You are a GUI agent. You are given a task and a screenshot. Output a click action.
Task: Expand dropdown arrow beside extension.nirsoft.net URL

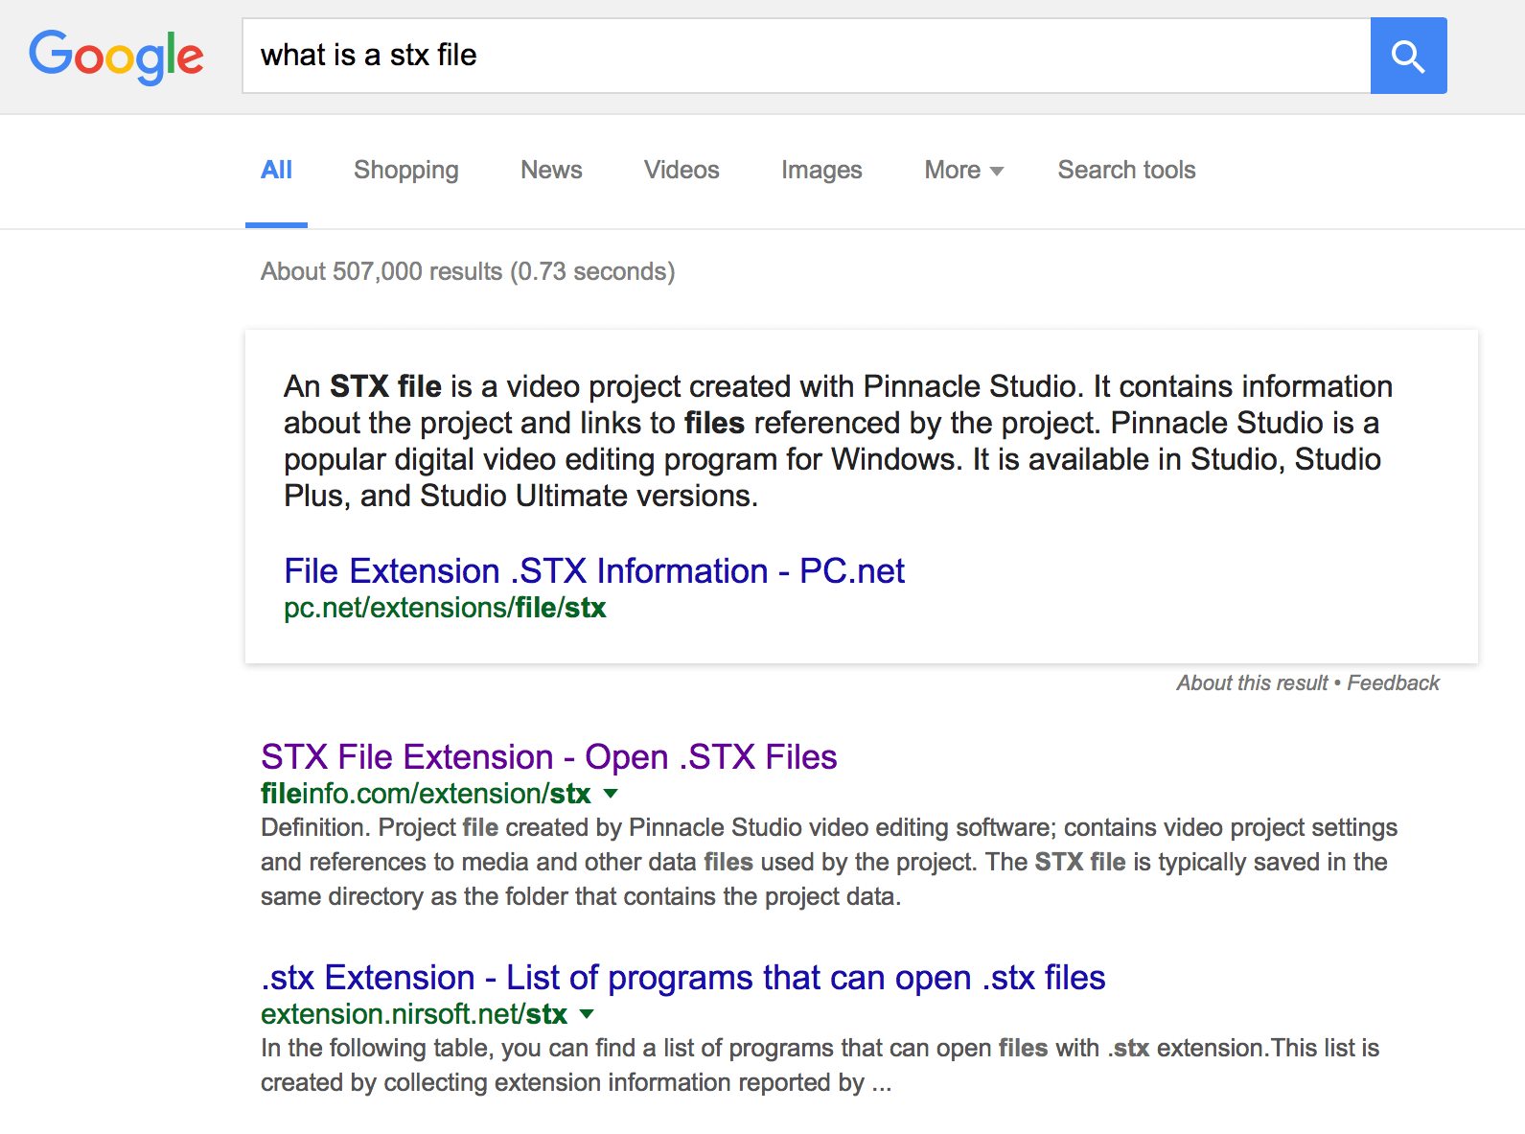(587, 1014)
